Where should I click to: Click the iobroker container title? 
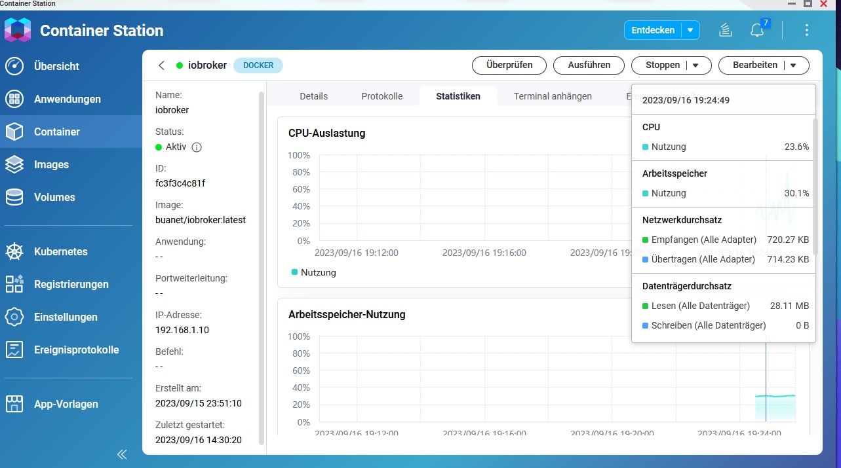(x=207, y=65)
